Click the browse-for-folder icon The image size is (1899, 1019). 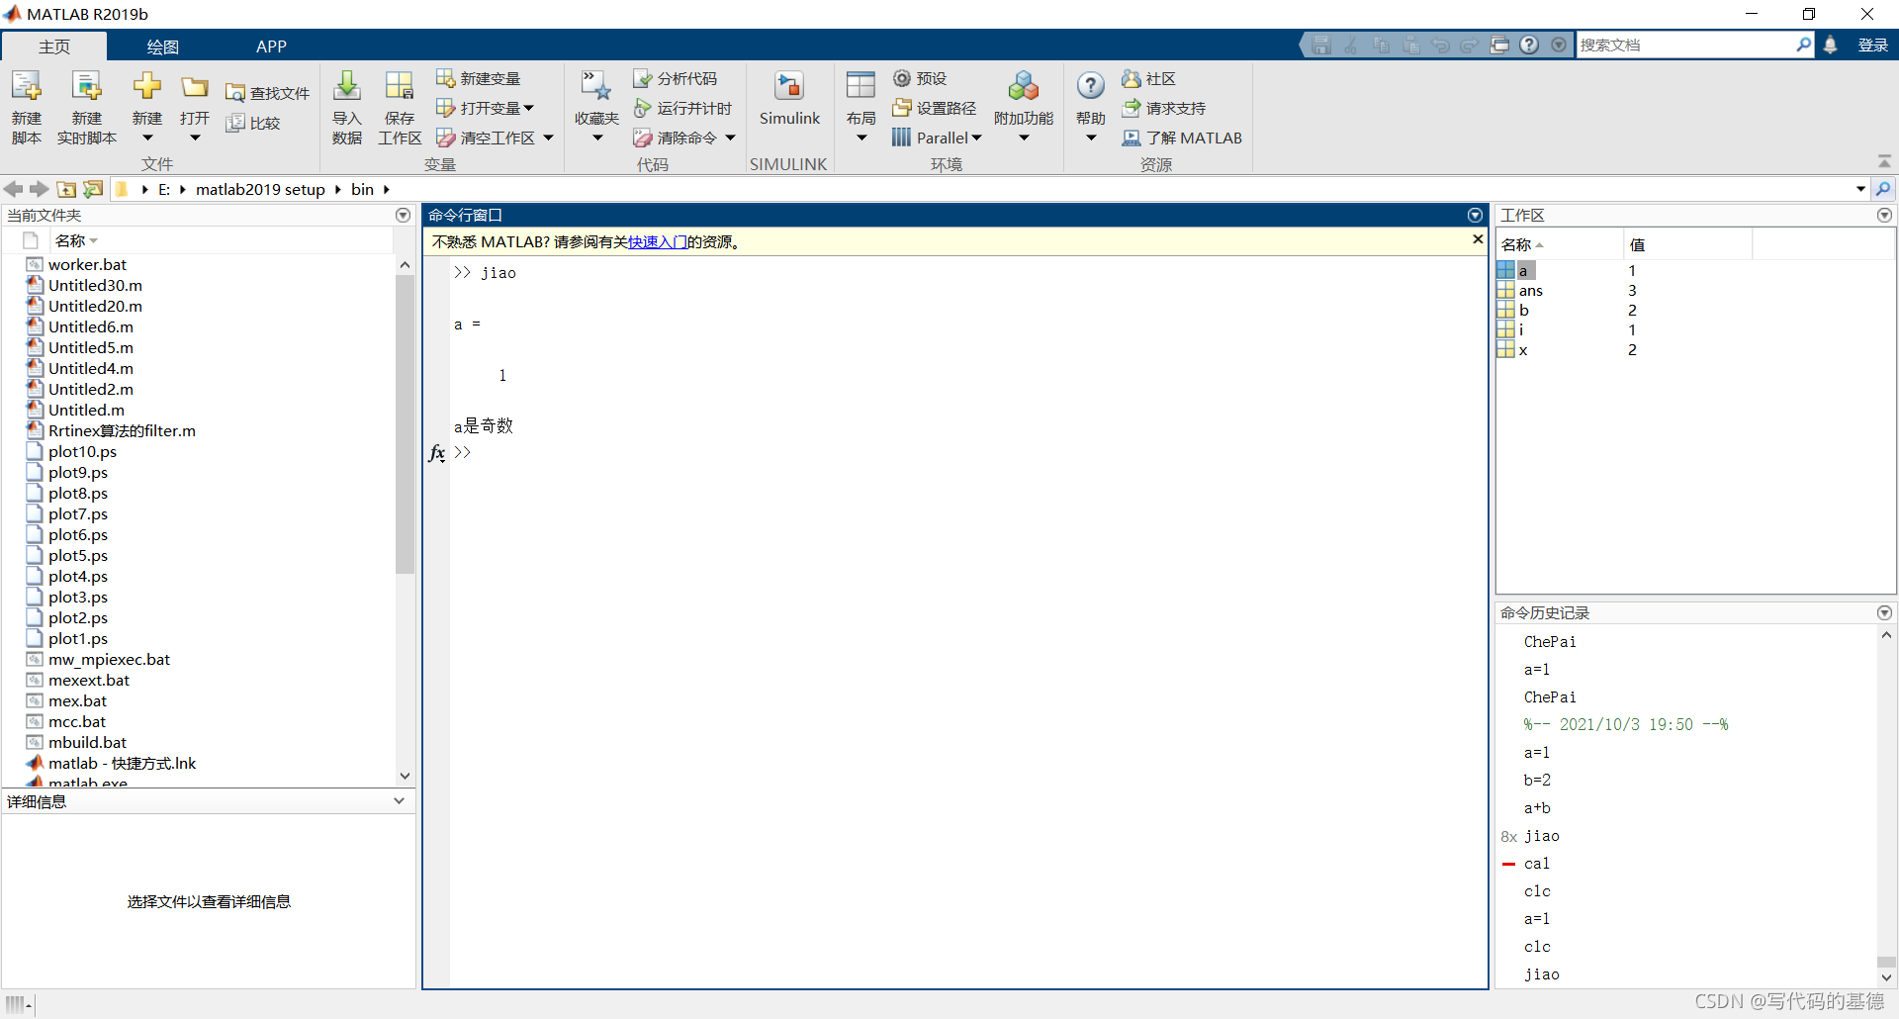pos(93,189)
